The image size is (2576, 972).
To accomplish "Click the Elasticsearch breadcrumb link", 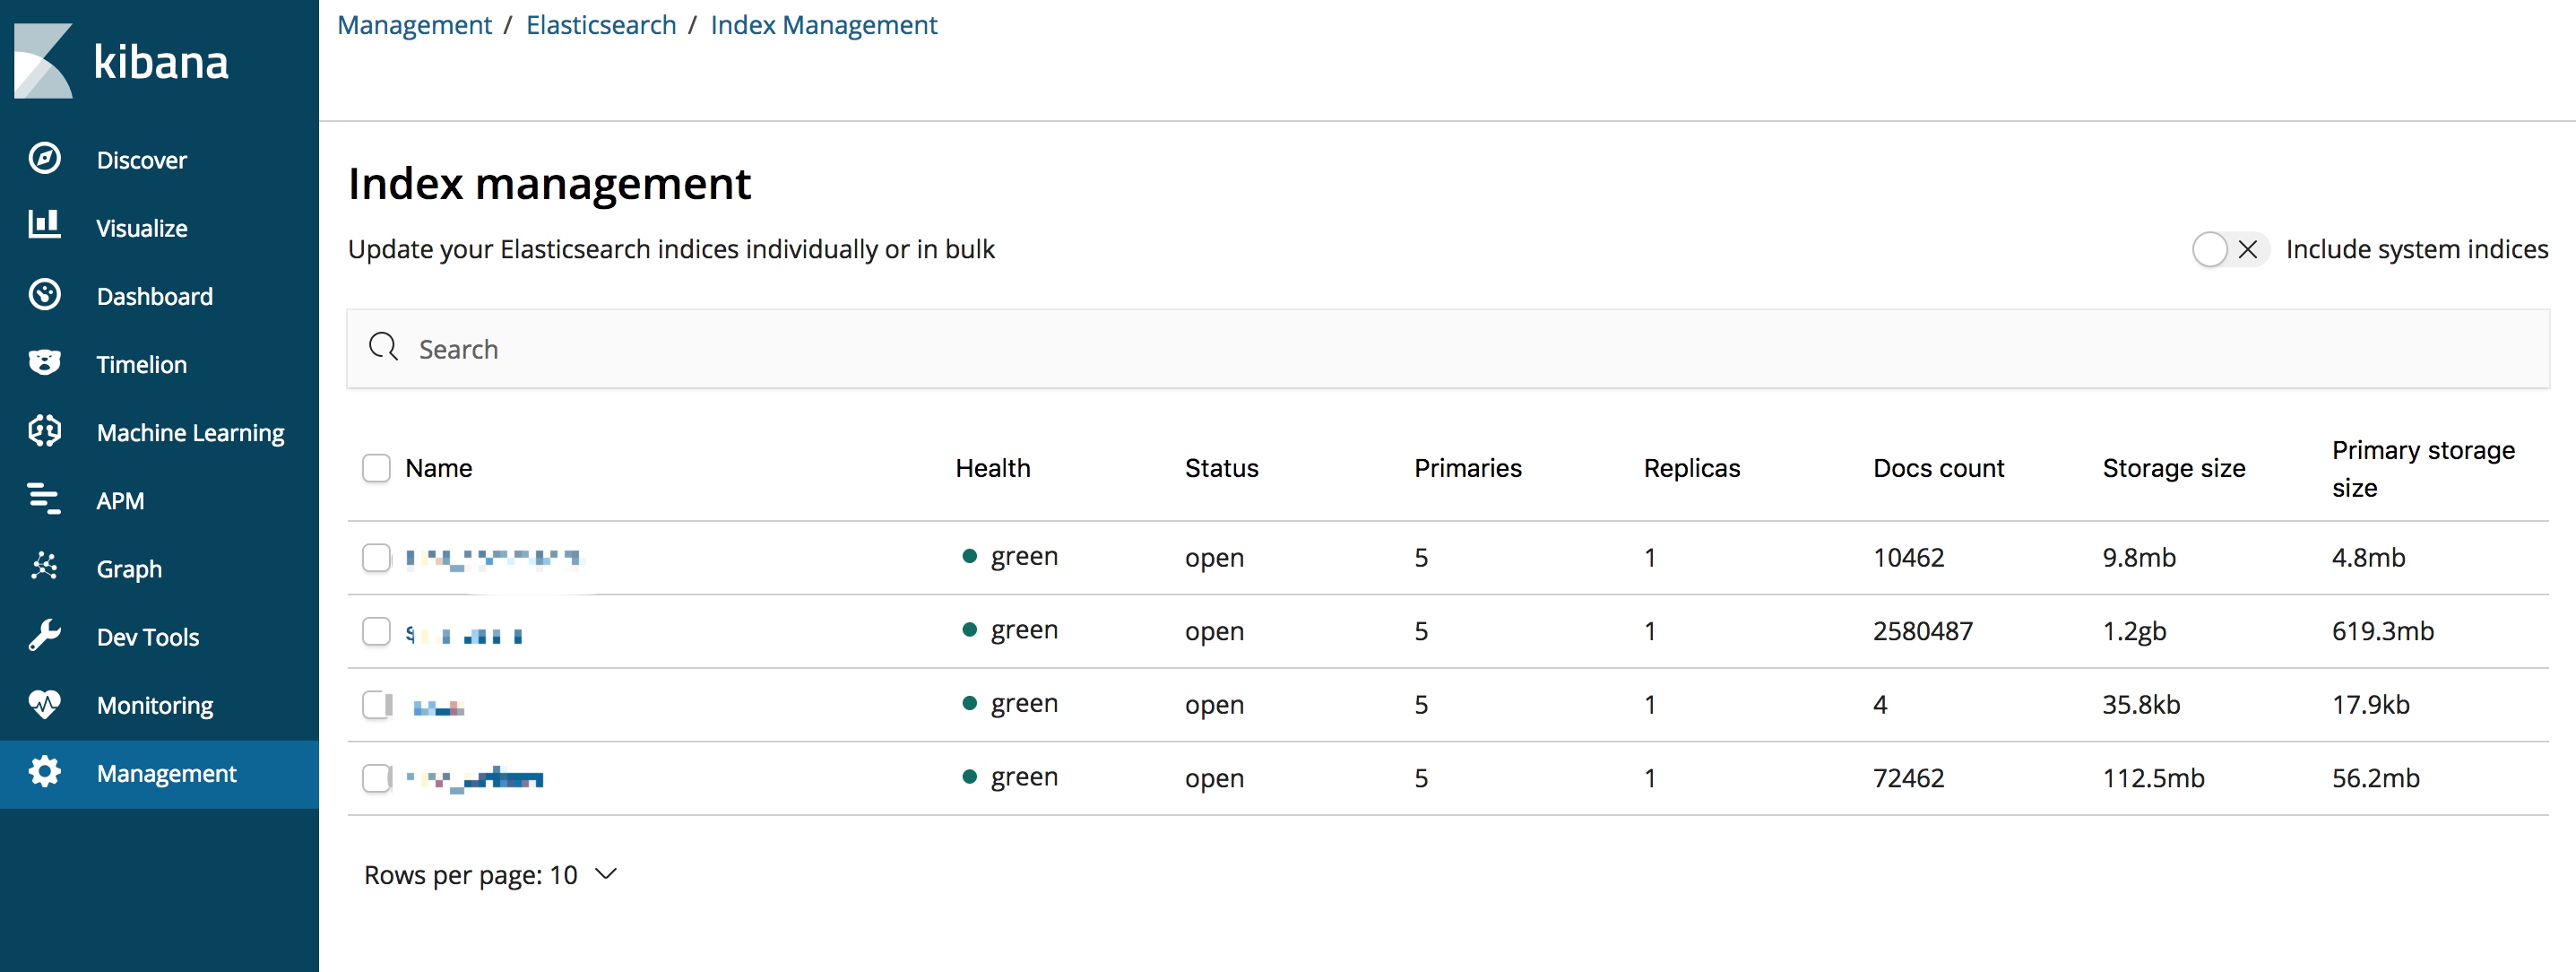I will (x=601, y=25).
